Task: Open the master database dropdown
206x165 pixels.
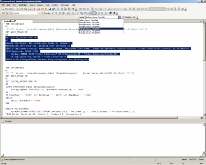Action: pos(38,13)
